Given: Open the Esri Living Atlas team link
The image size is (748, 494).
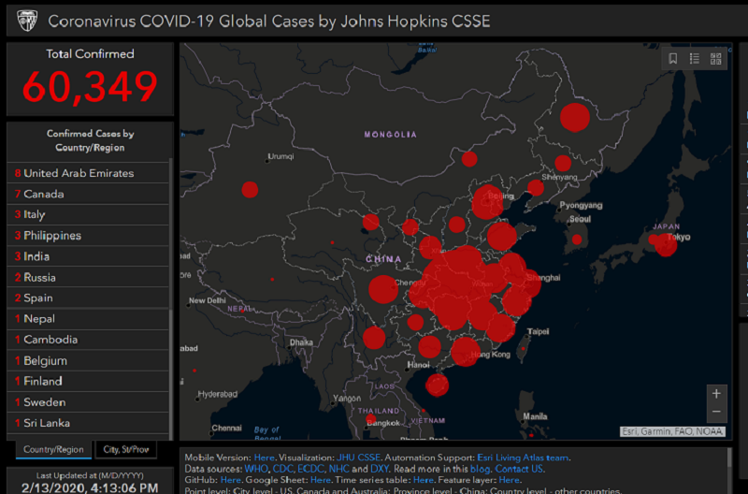Looking at the screenshot, I should pos(523,458).
